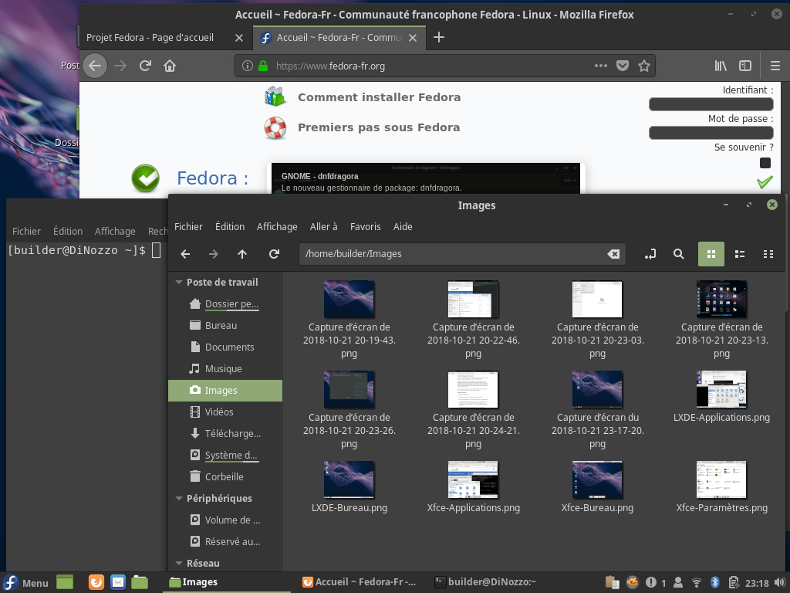Go forward in file manager

[214, 254]
